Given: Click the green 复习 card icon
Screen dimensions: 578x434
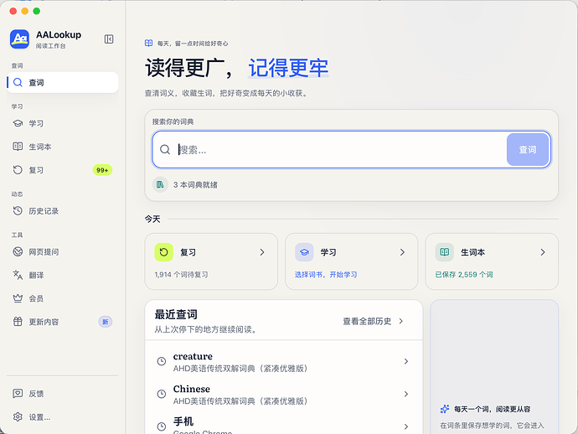Looking at the screenshot, I should (163, 252).
